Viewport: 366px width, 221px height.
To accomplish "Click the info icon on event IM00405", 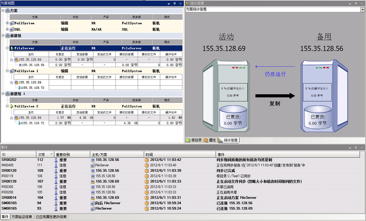I will click(56, 165).
